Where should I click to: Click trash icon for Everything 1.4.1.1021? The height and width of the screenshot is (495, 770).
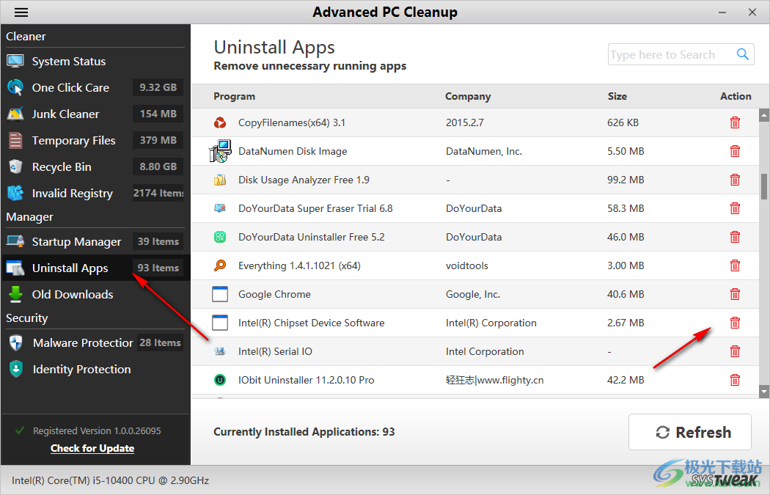[x=735, y=265]
